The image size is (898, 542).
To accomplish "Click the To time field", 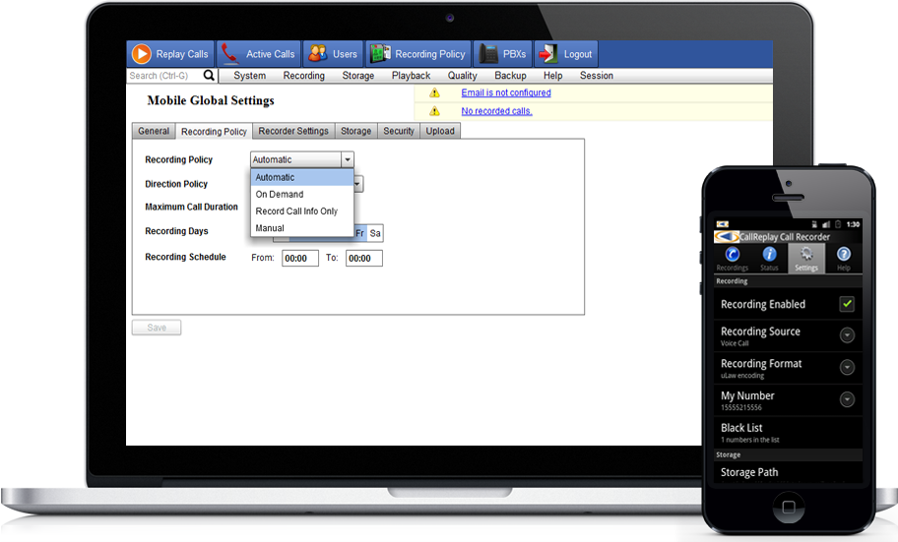I will 364,258.
